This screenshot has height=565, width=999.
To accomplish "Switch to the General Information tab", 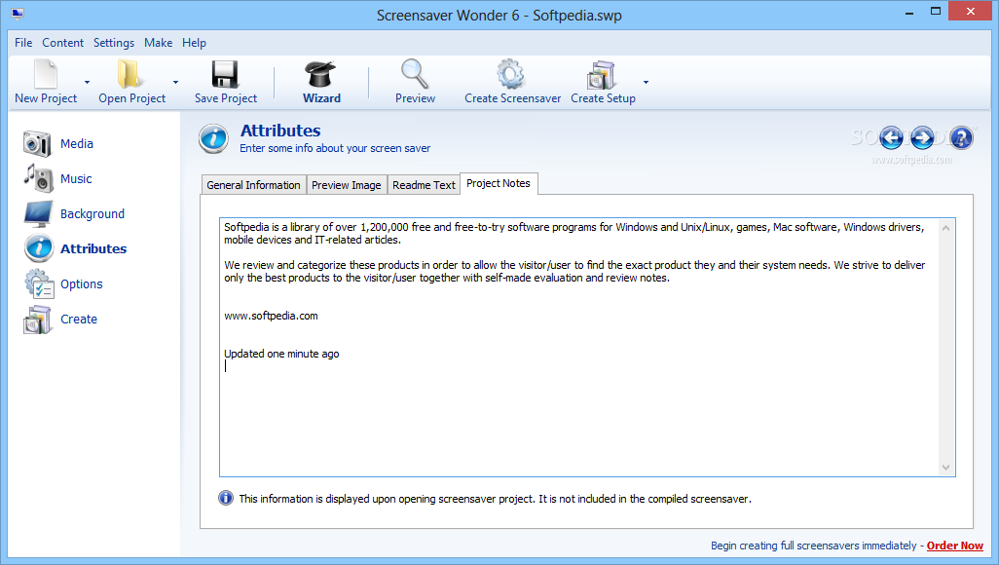I will point(253,185).
